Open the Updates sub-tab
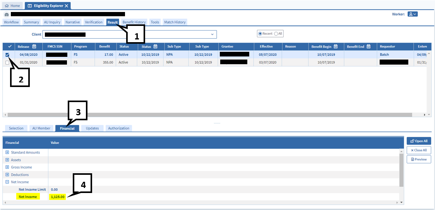 (x=92, y=128)
